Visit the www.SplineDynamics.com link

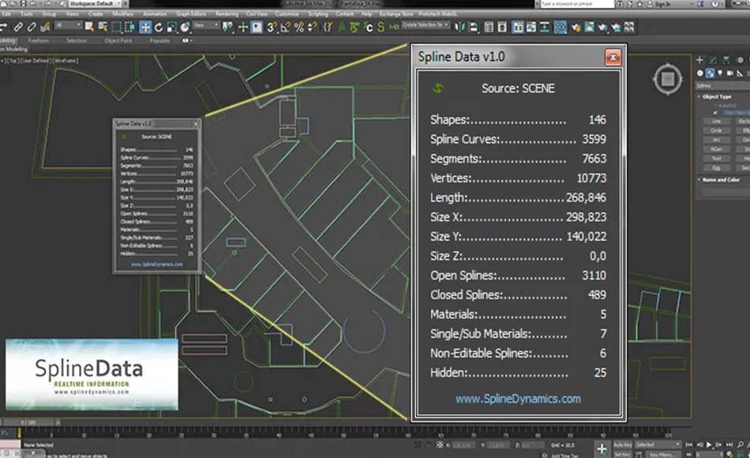519,399
